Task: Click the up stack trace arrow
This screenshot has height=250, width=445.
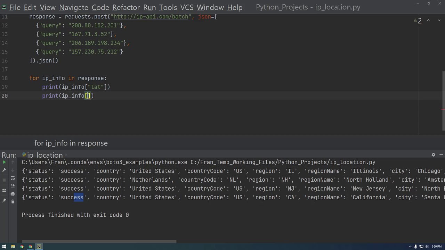Action: point(13,162)
